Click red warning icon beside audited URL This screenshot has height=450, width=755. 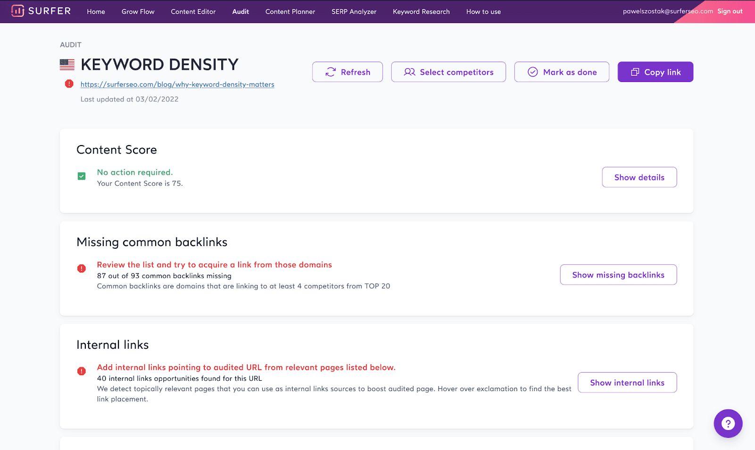point(69,84)
